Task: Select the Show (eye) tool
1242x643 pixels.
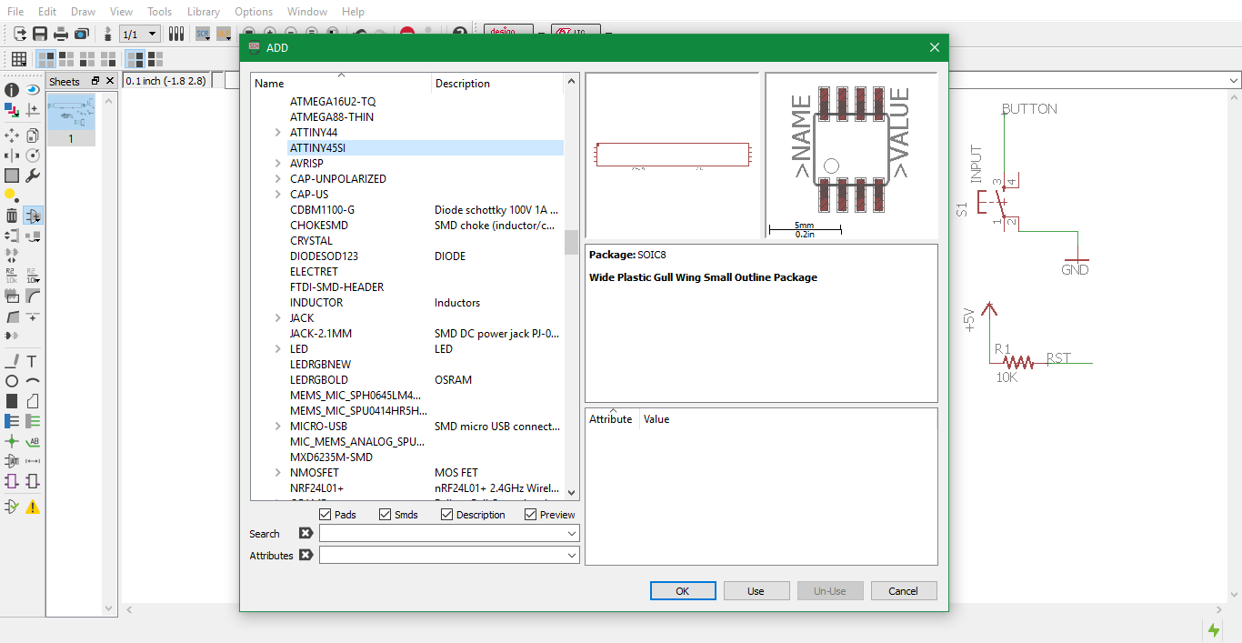Action: (x=33, y=90)
